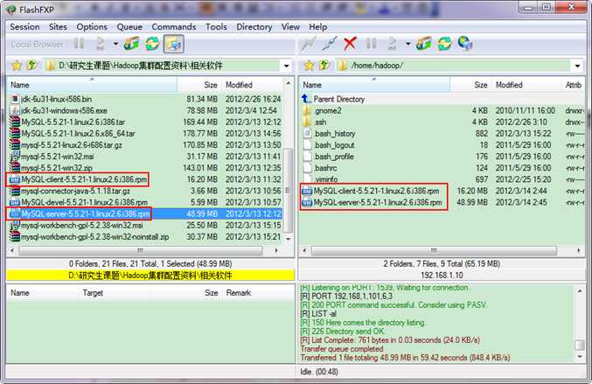
Task: Click the remote list horizontal scrollbar
Action: (434, 250)
